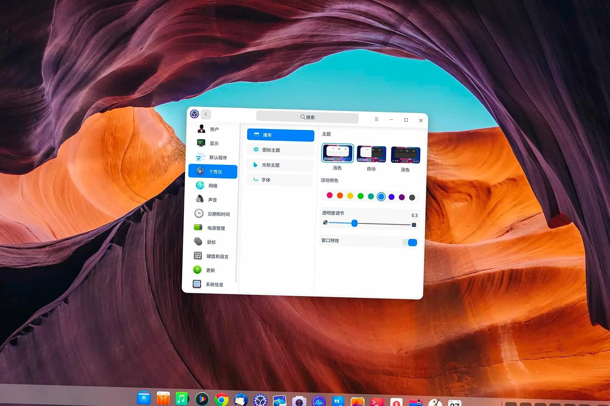Open the archive manager from the dock
Screen dimensions: 610x406
pyautogui.click(x=416, y=403)
